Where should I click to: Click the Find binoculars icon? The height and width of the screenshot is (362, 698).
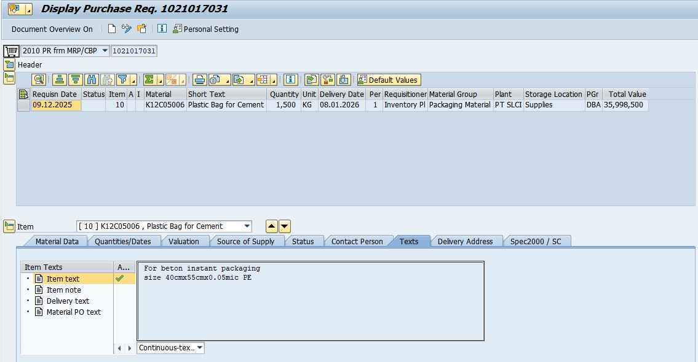pyautogui.click(x=92, y=80)
